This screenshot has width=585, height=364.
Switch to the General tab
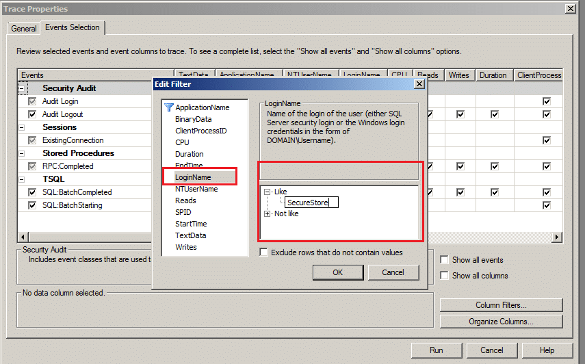(23, 29)
